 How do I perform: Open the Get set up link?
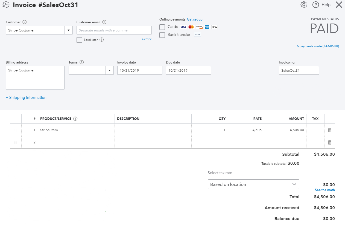[x=195, y=19]
